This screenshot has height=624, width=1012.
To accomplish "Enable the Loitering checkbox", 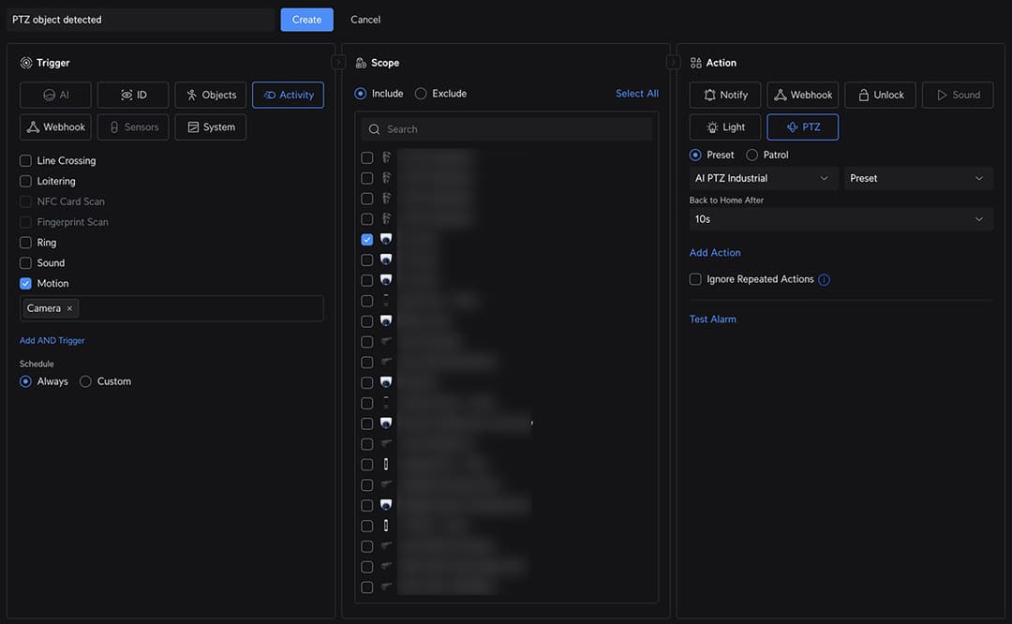I will (25, 182).
